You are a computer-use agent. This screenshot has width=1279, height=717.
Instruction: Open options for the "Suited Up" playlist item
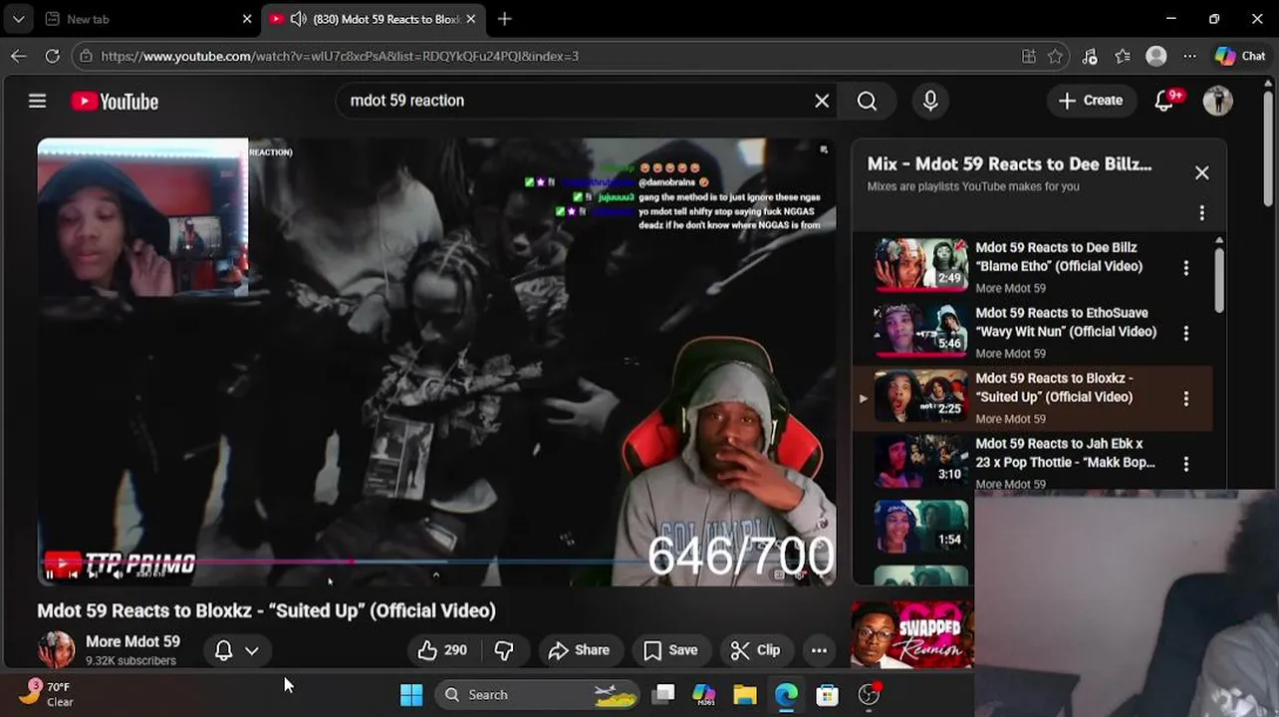tap(1185, 398)
